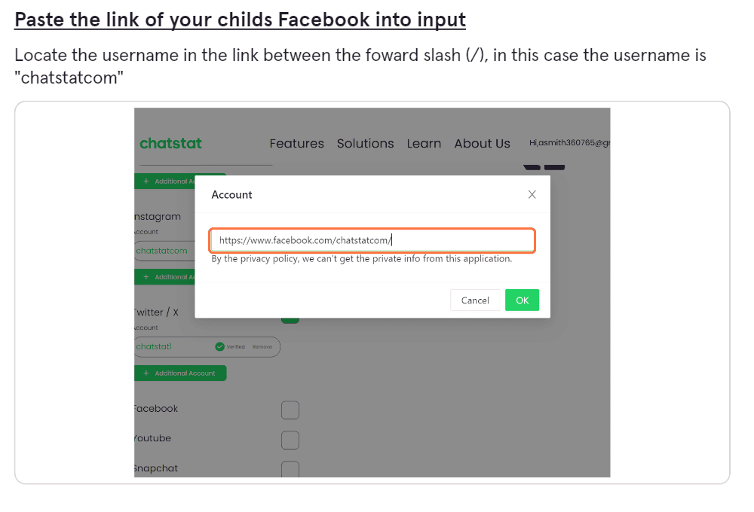Click Remove next to chatstat1 account
The height and width of the screenshot is (512, 754).
tap(262, 347)
